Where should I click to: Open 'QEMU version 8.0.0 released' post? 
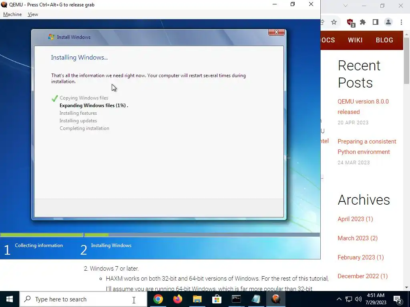[x=363, y=106]
